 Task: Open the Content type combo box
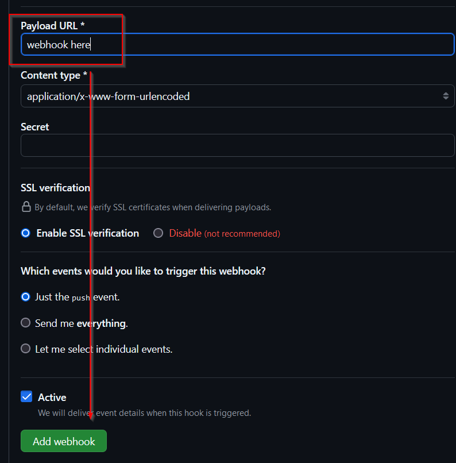(230, 97)
